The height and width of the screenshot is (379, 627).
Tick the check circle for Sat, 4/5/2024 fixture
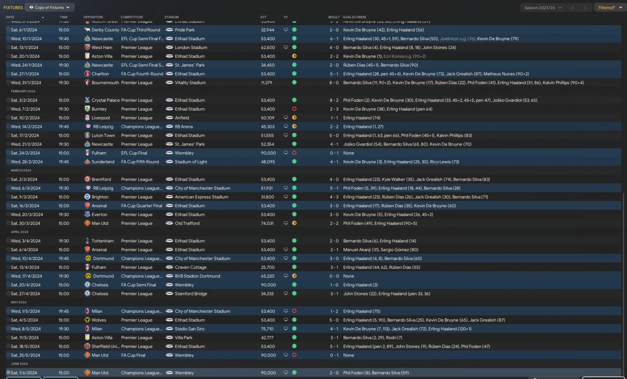coord(8,320)
